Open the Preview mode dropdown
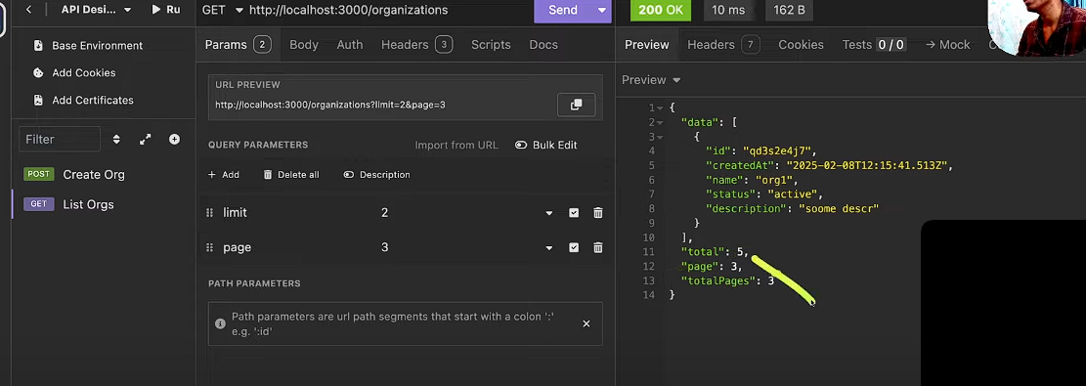This screenshot has height=386, width=1086. click(651, 80)
